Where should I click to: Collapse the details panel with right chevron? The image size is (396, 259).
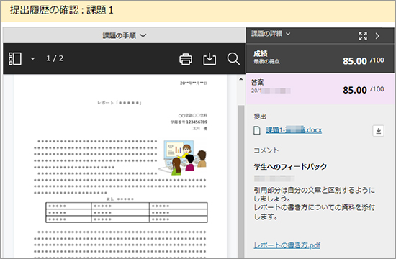tap(377, 36)
